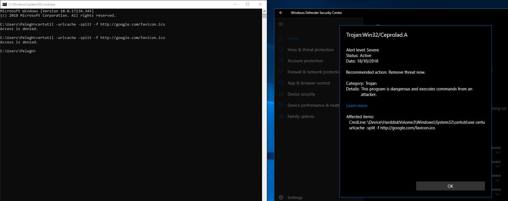
Task: Click the Home house icon
Action: pos(281,39)
